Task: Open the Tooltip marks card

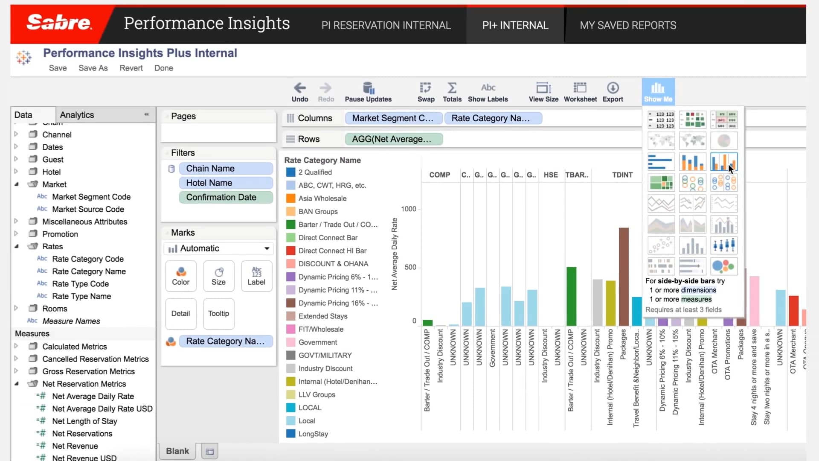Action: (218, 314)
